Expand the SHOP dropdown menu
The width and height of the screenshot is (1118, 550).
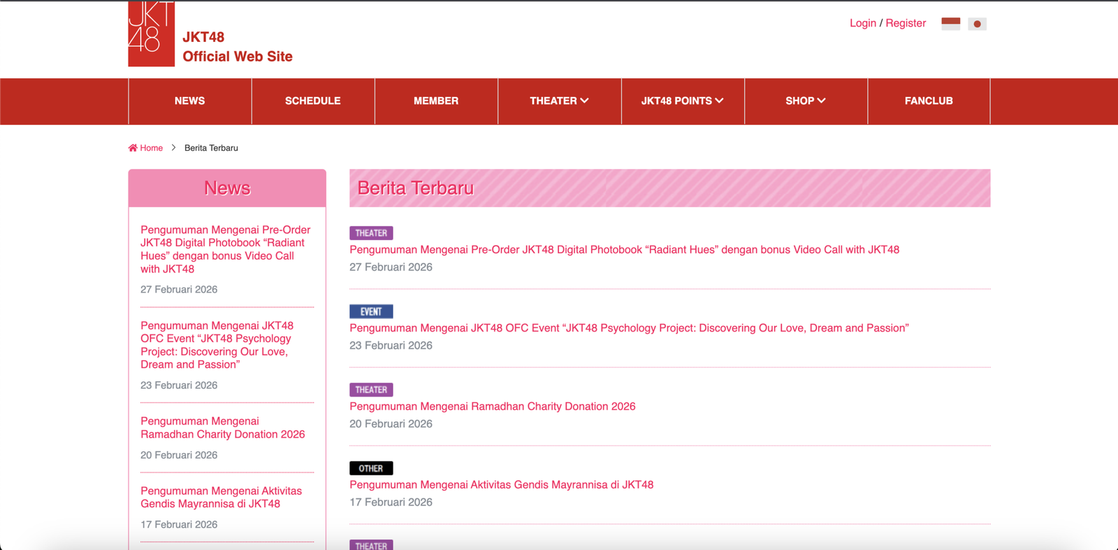[806, 101]
